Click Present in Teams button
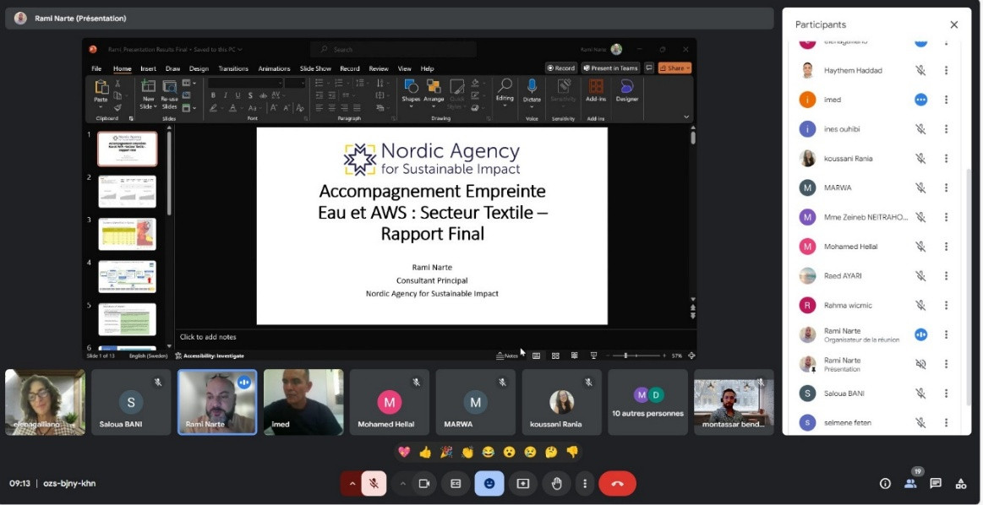Image resolution: width=983 pixels, height=505 pixels. coord(610,68)
